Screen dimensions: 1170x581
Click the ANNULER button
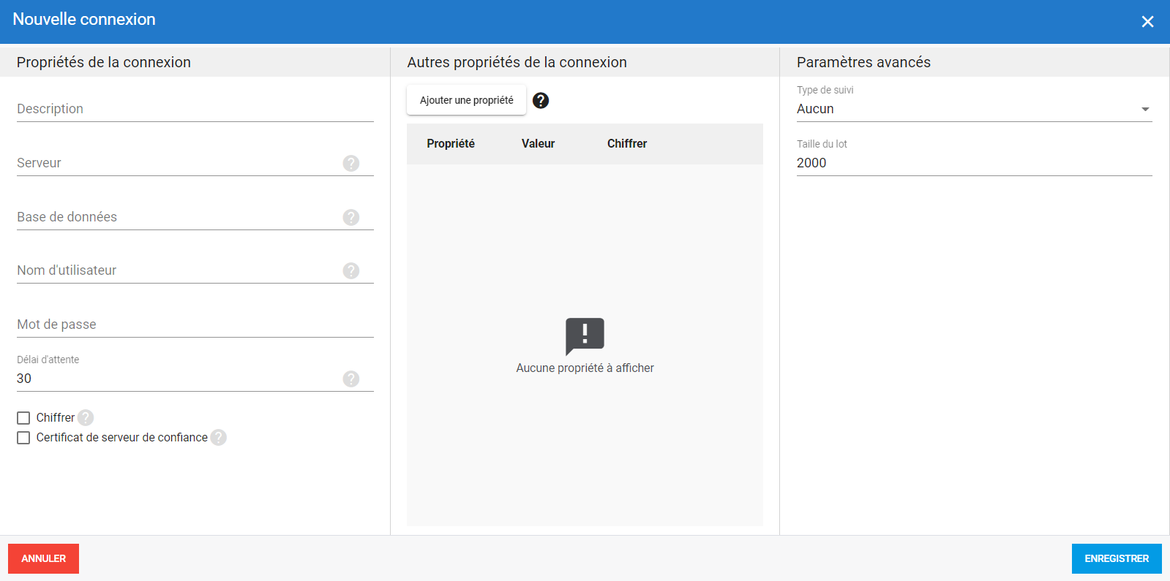(x=43, y=558)
